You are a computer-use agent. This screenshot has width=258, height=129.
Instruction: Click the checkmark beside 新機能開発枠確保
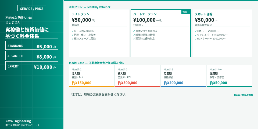click(x=134, y=35)
